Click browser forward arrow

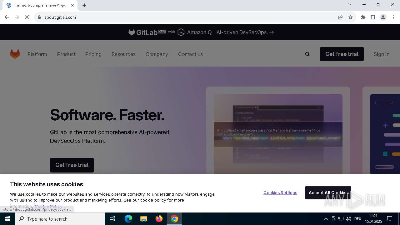point(17,17)
